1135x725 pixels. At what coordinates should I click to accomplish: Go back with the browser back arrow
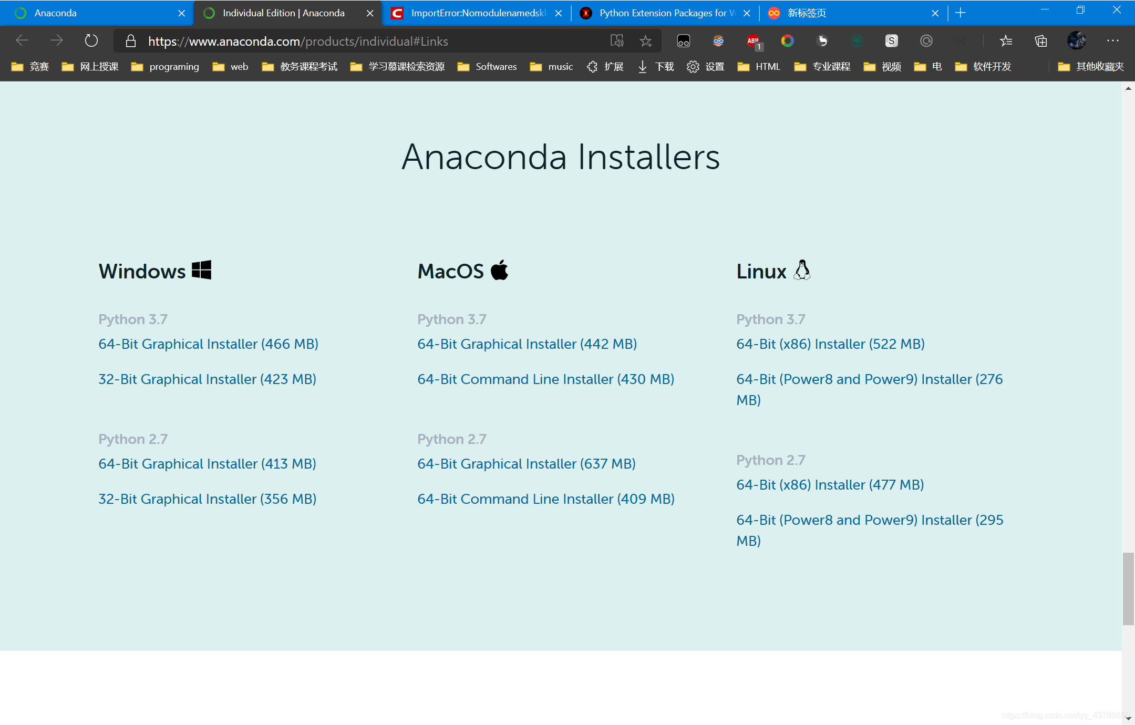point(22,40)
